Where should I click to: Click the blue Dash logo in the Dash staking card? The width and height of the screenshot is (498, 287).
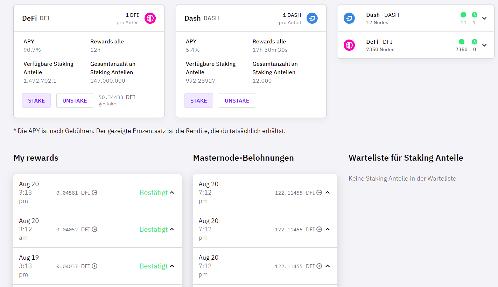[x=312, y=18]
